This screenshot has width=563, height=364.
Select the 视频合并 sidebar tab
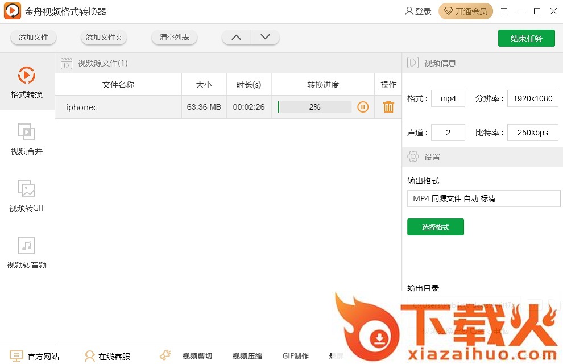pos(27,139)
